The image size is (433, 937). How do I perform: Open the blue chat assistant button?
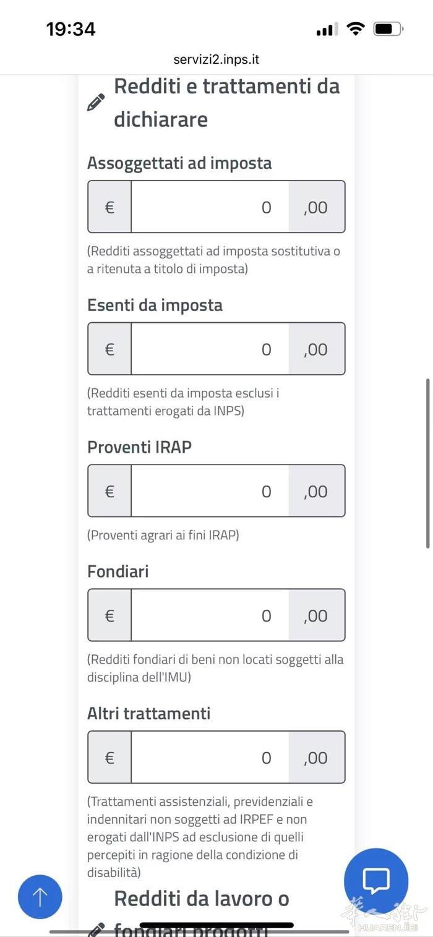coord(375,879)
